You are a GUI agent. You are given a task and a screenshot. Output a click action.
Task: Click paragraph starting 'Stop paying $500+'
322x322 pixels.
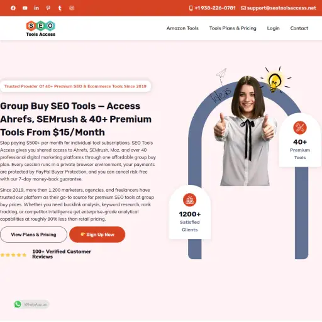pyautogui.click(x=78, y=161)
